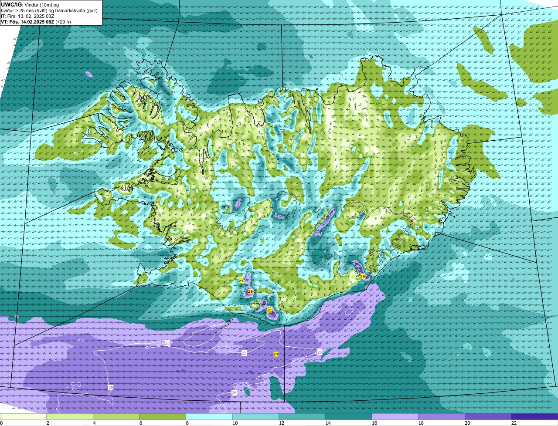Viewport: 558px width, 426px height.
Task: Select the yellow 29 max gust label
Action: 250,291
